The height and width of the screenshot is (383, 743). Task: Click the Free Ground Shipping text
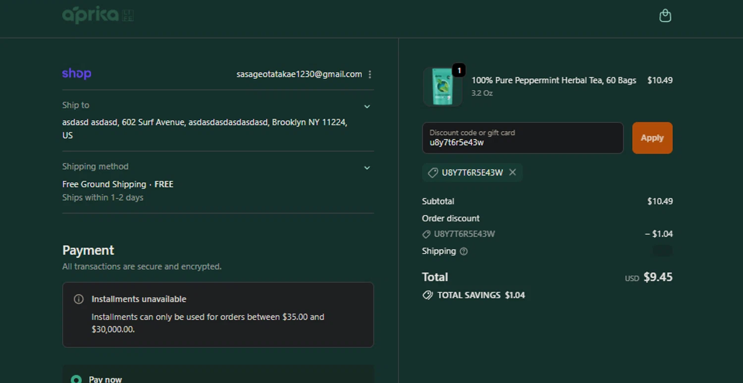point(118,184)
